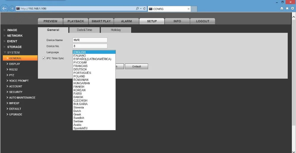The width and height of the screenshot is (296, 153).
Task: Close the CONFIG browser tab
Action: [x=188, y=9]
